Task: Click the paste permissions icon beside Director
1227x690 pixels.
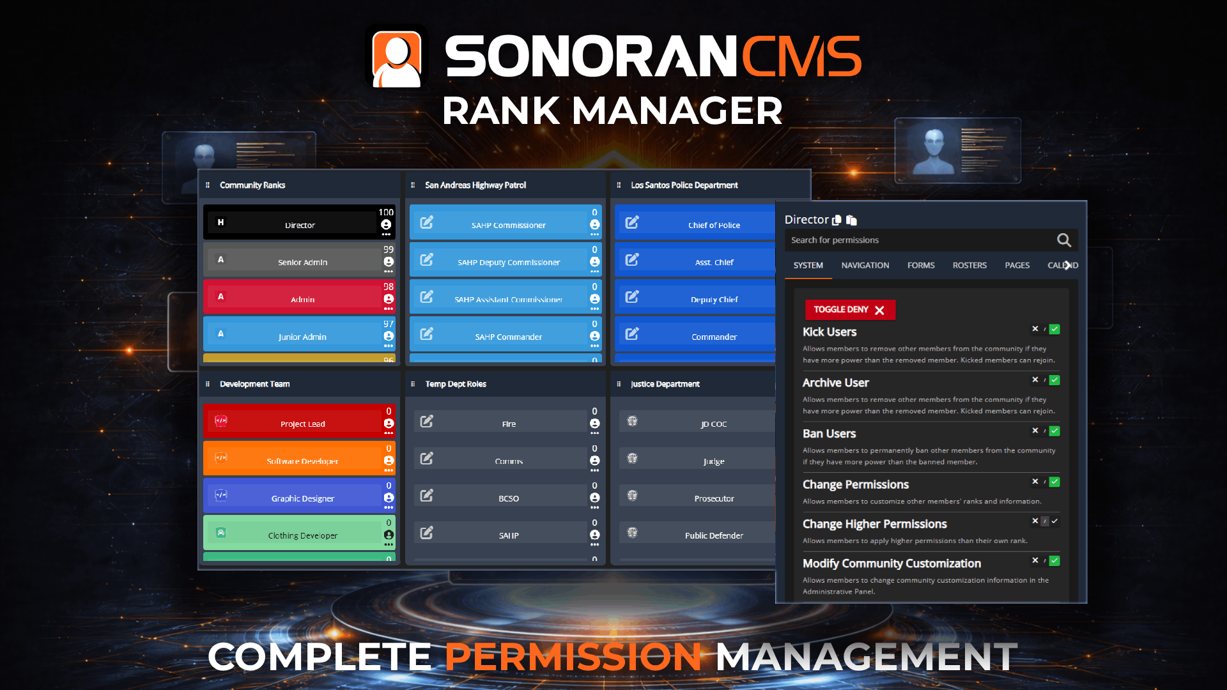Action: 851,220
